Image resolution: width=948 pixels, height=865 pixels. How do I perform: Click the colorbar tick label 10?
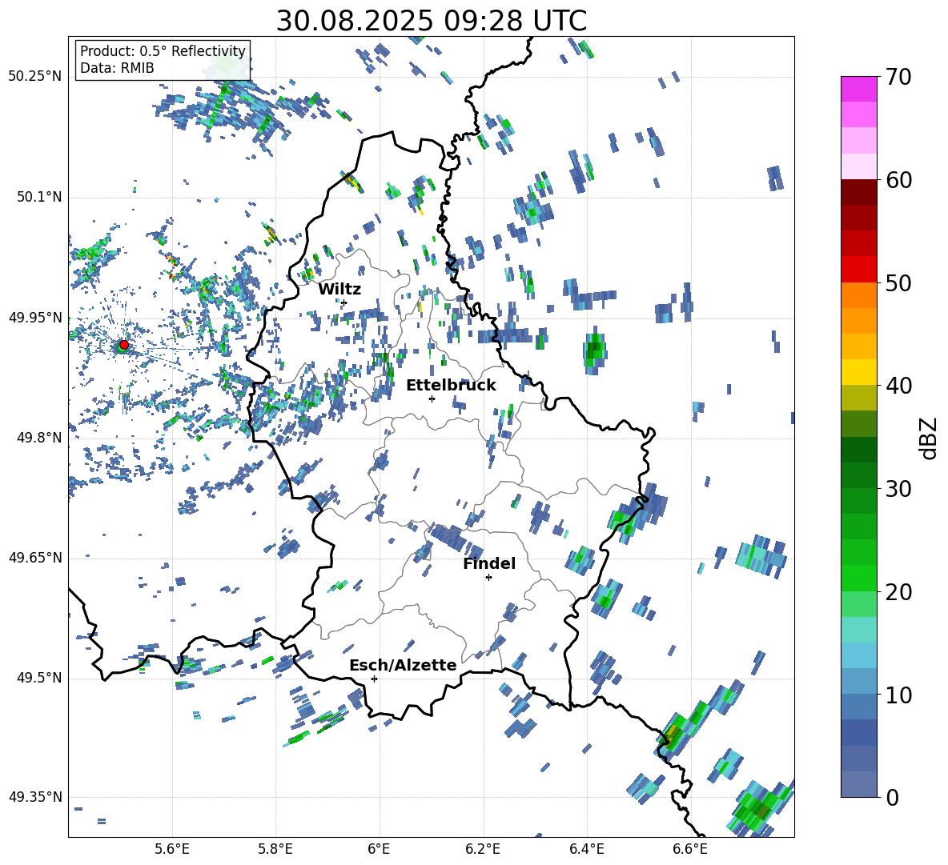[x=898, y=695]
